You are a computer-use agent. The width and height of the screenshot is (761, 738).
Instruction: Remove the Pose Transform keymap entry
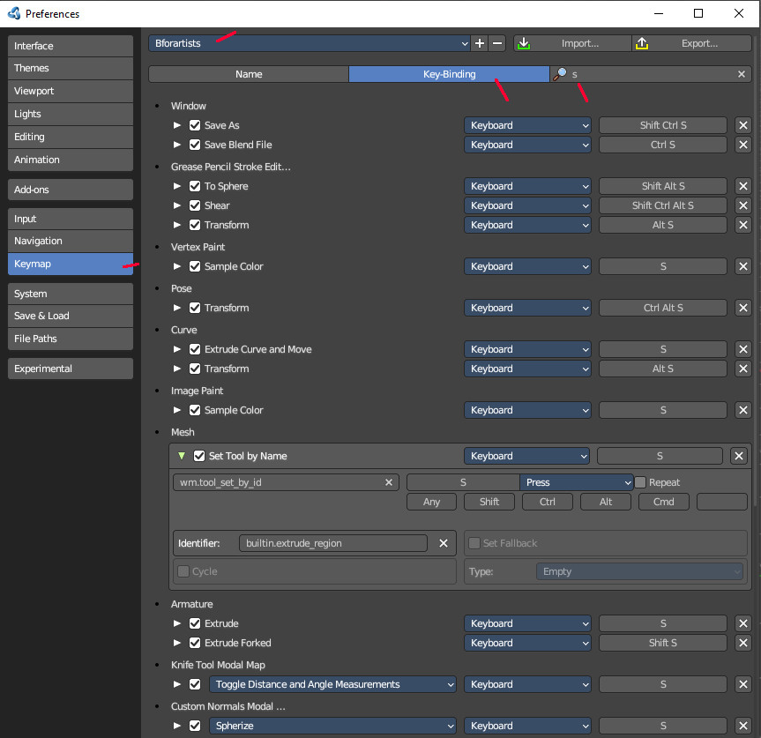[x=743, y=308]
